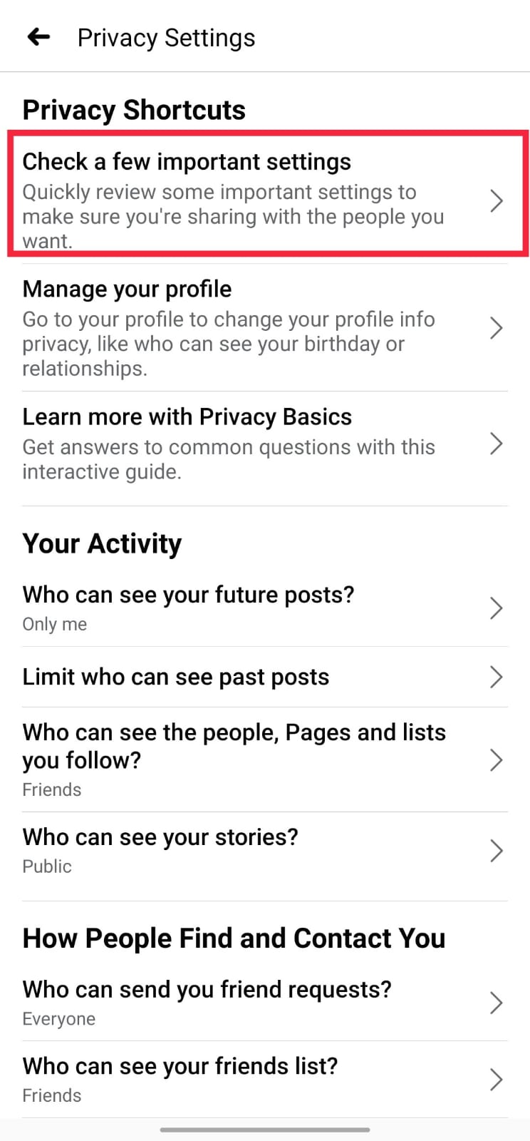Tap chevron beside Pages and lists follow setting
Viewport: 530px width, 1141px height.
(x=497, y=760)
